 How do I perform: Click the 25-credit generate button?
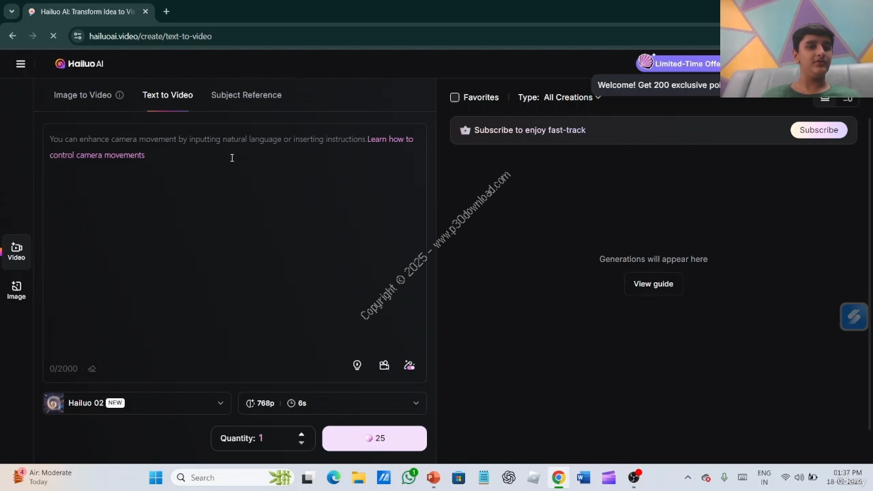374,438
